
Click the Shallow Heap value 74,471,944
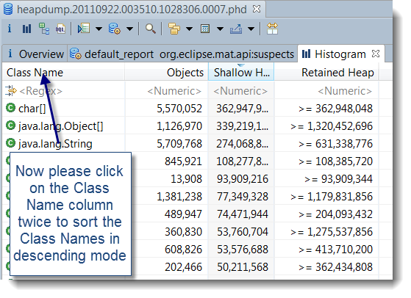click(x=243, y=214)
